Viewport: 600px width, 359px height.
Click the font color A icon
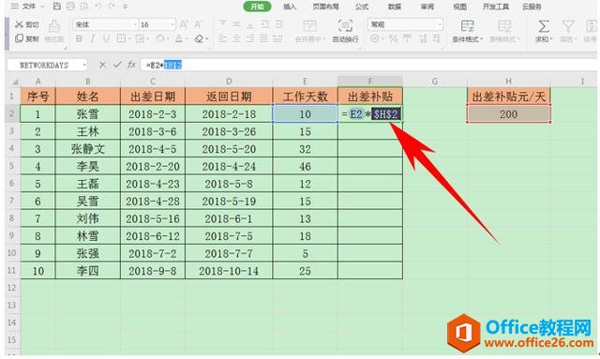click(x=179, y=38)
